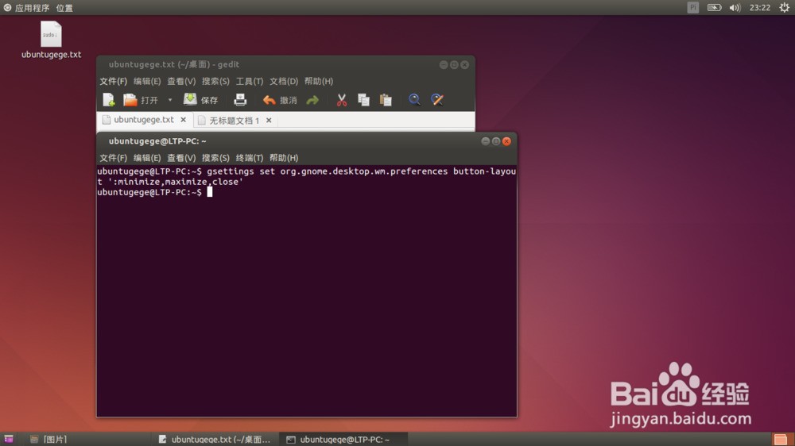Open the terminal's 编辑(E) menu
795x446 pixels.
(x=147, y=158)
